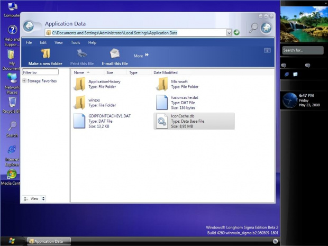The image size is (328, 246).
Task: Expand More toolbar commands chevron
Action: 147,55
